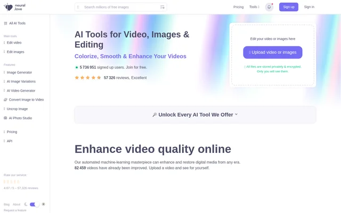This screenshot has width=341, height=213.
Task: Rate service with third sidebar star
Action: 12,182
